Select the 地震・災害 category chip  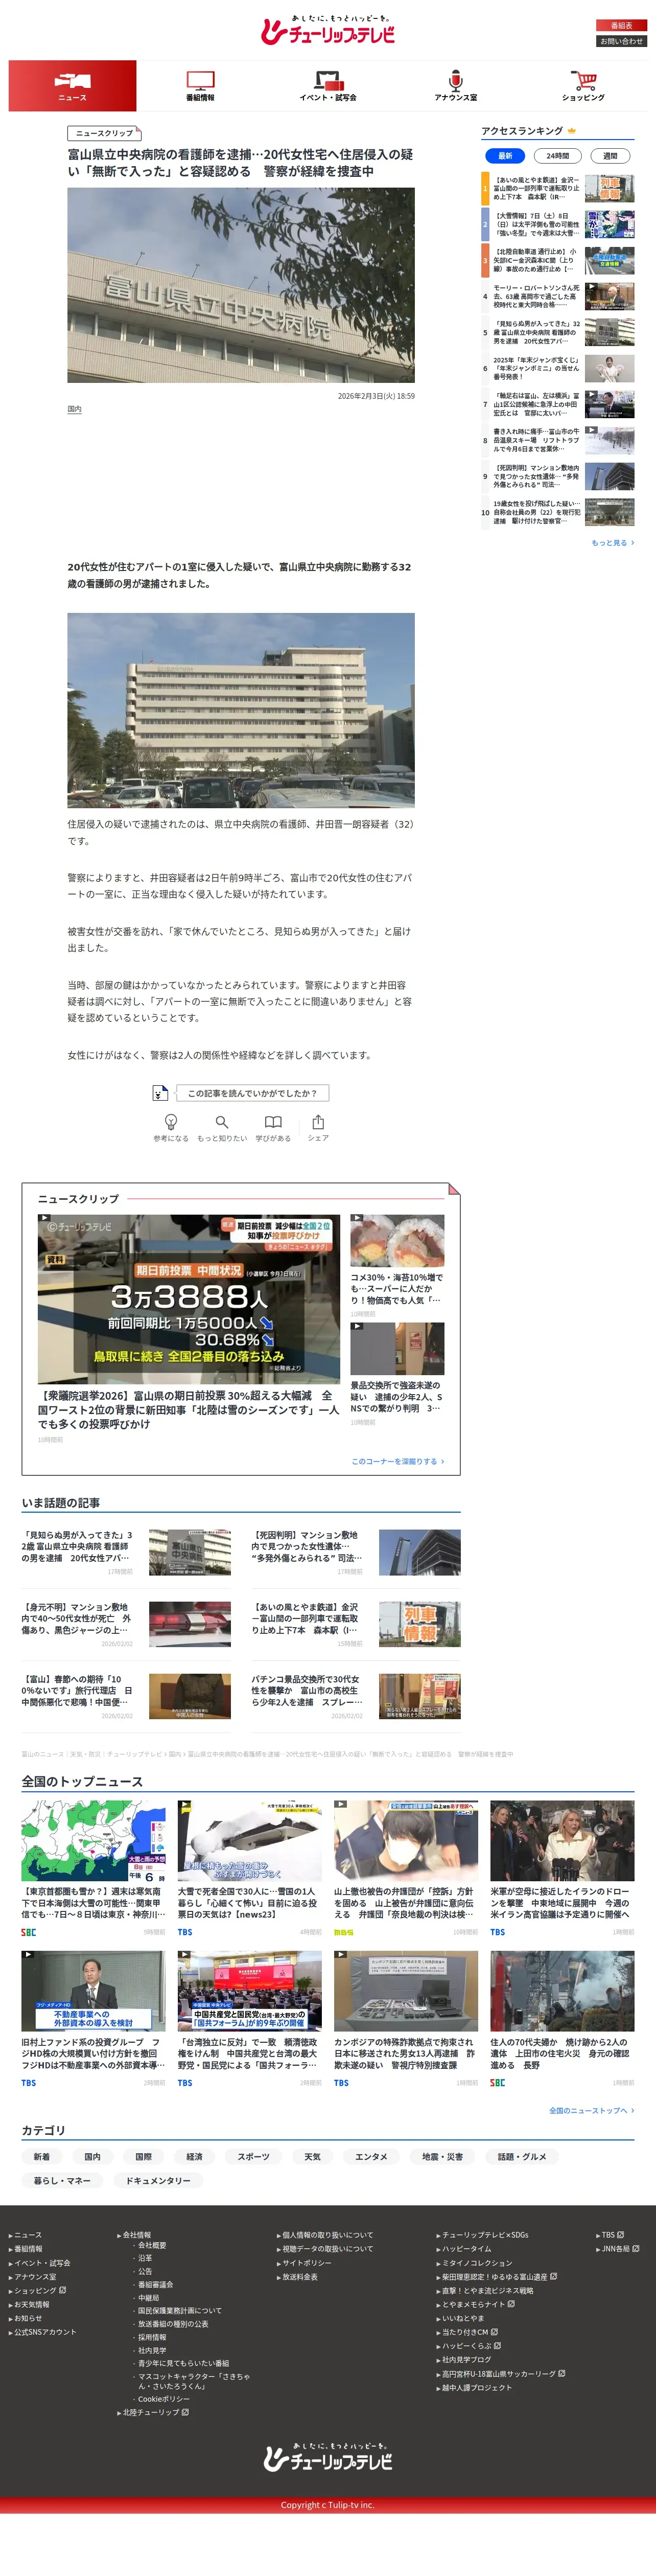[442, 2156]
